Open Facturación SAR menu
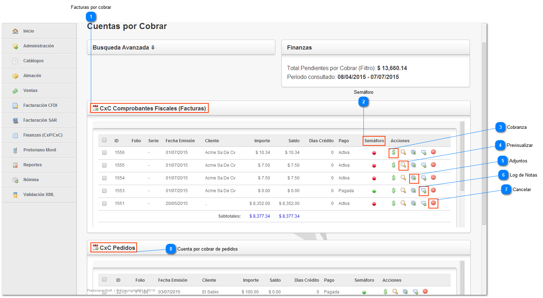Image resolution: width=543 pixels, height=298 pixels. pyautogui.click(x=39, y=120)
